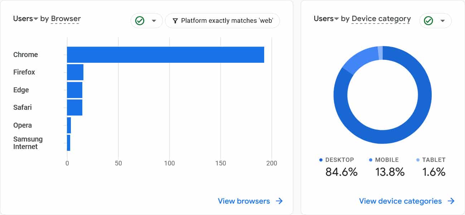Click arrow icon beside View browsers
465x215 pixels.
(x=279, y=201)
